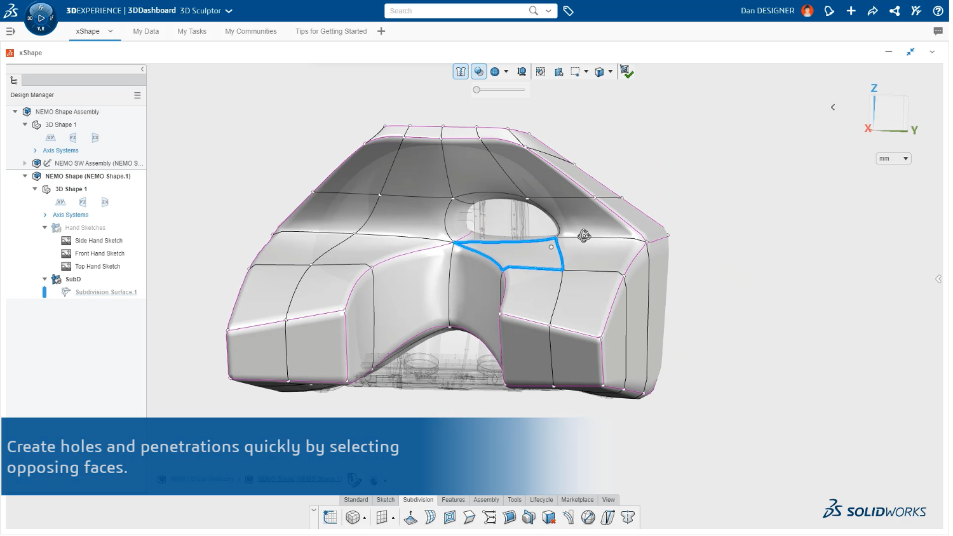Click the cube with red X icon
The width and height of the screenshot is (953, 536).
click(549, 518)
